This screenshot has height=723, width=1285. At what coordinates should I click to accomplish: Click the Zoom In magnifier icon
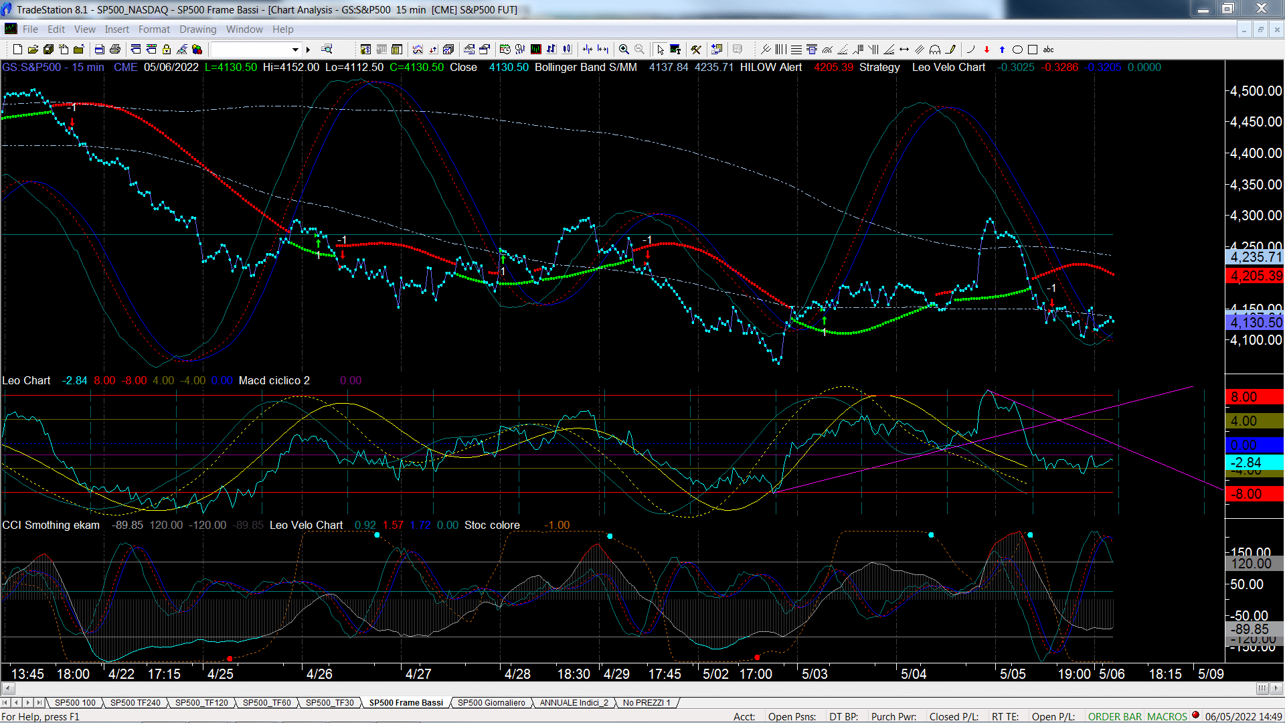point(624,49)
